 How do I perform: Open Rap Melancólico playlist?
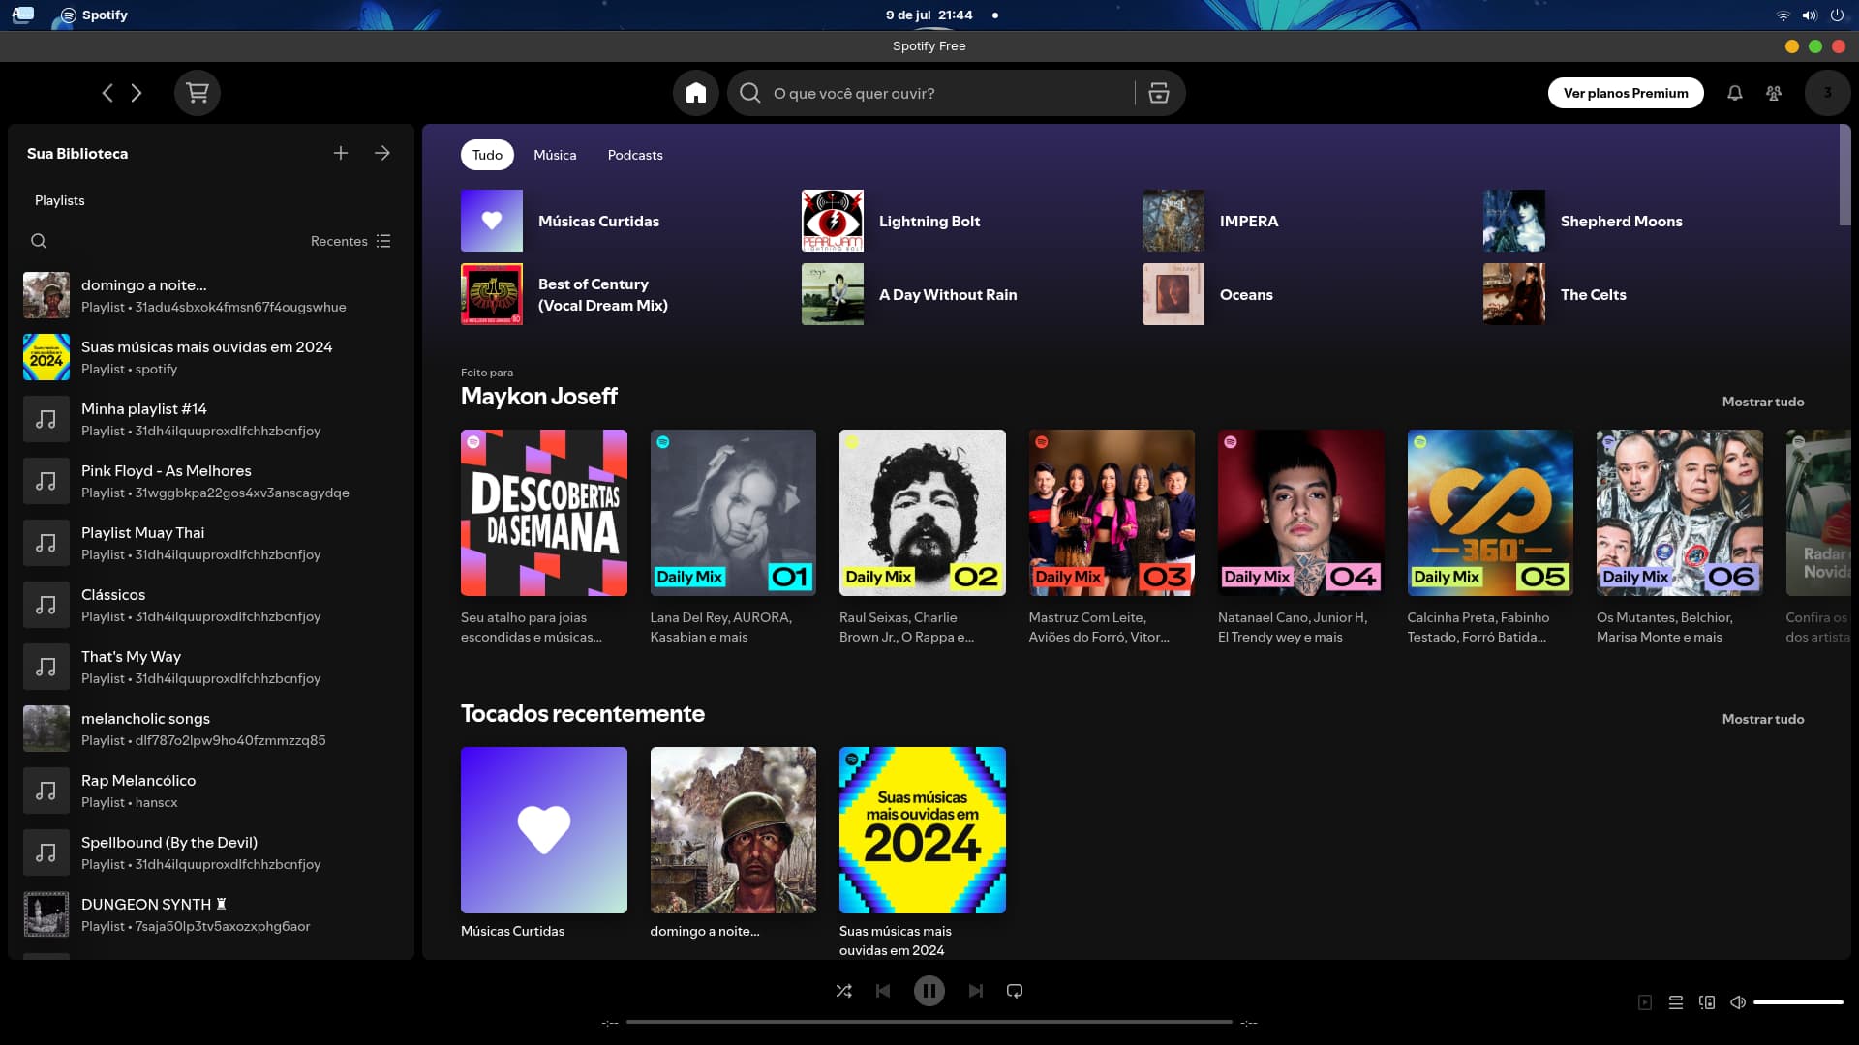click(x=211, y=791)
